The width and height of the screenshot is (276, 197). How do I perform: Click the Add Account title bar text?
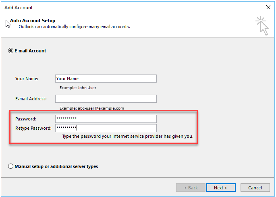pos(19,8)
